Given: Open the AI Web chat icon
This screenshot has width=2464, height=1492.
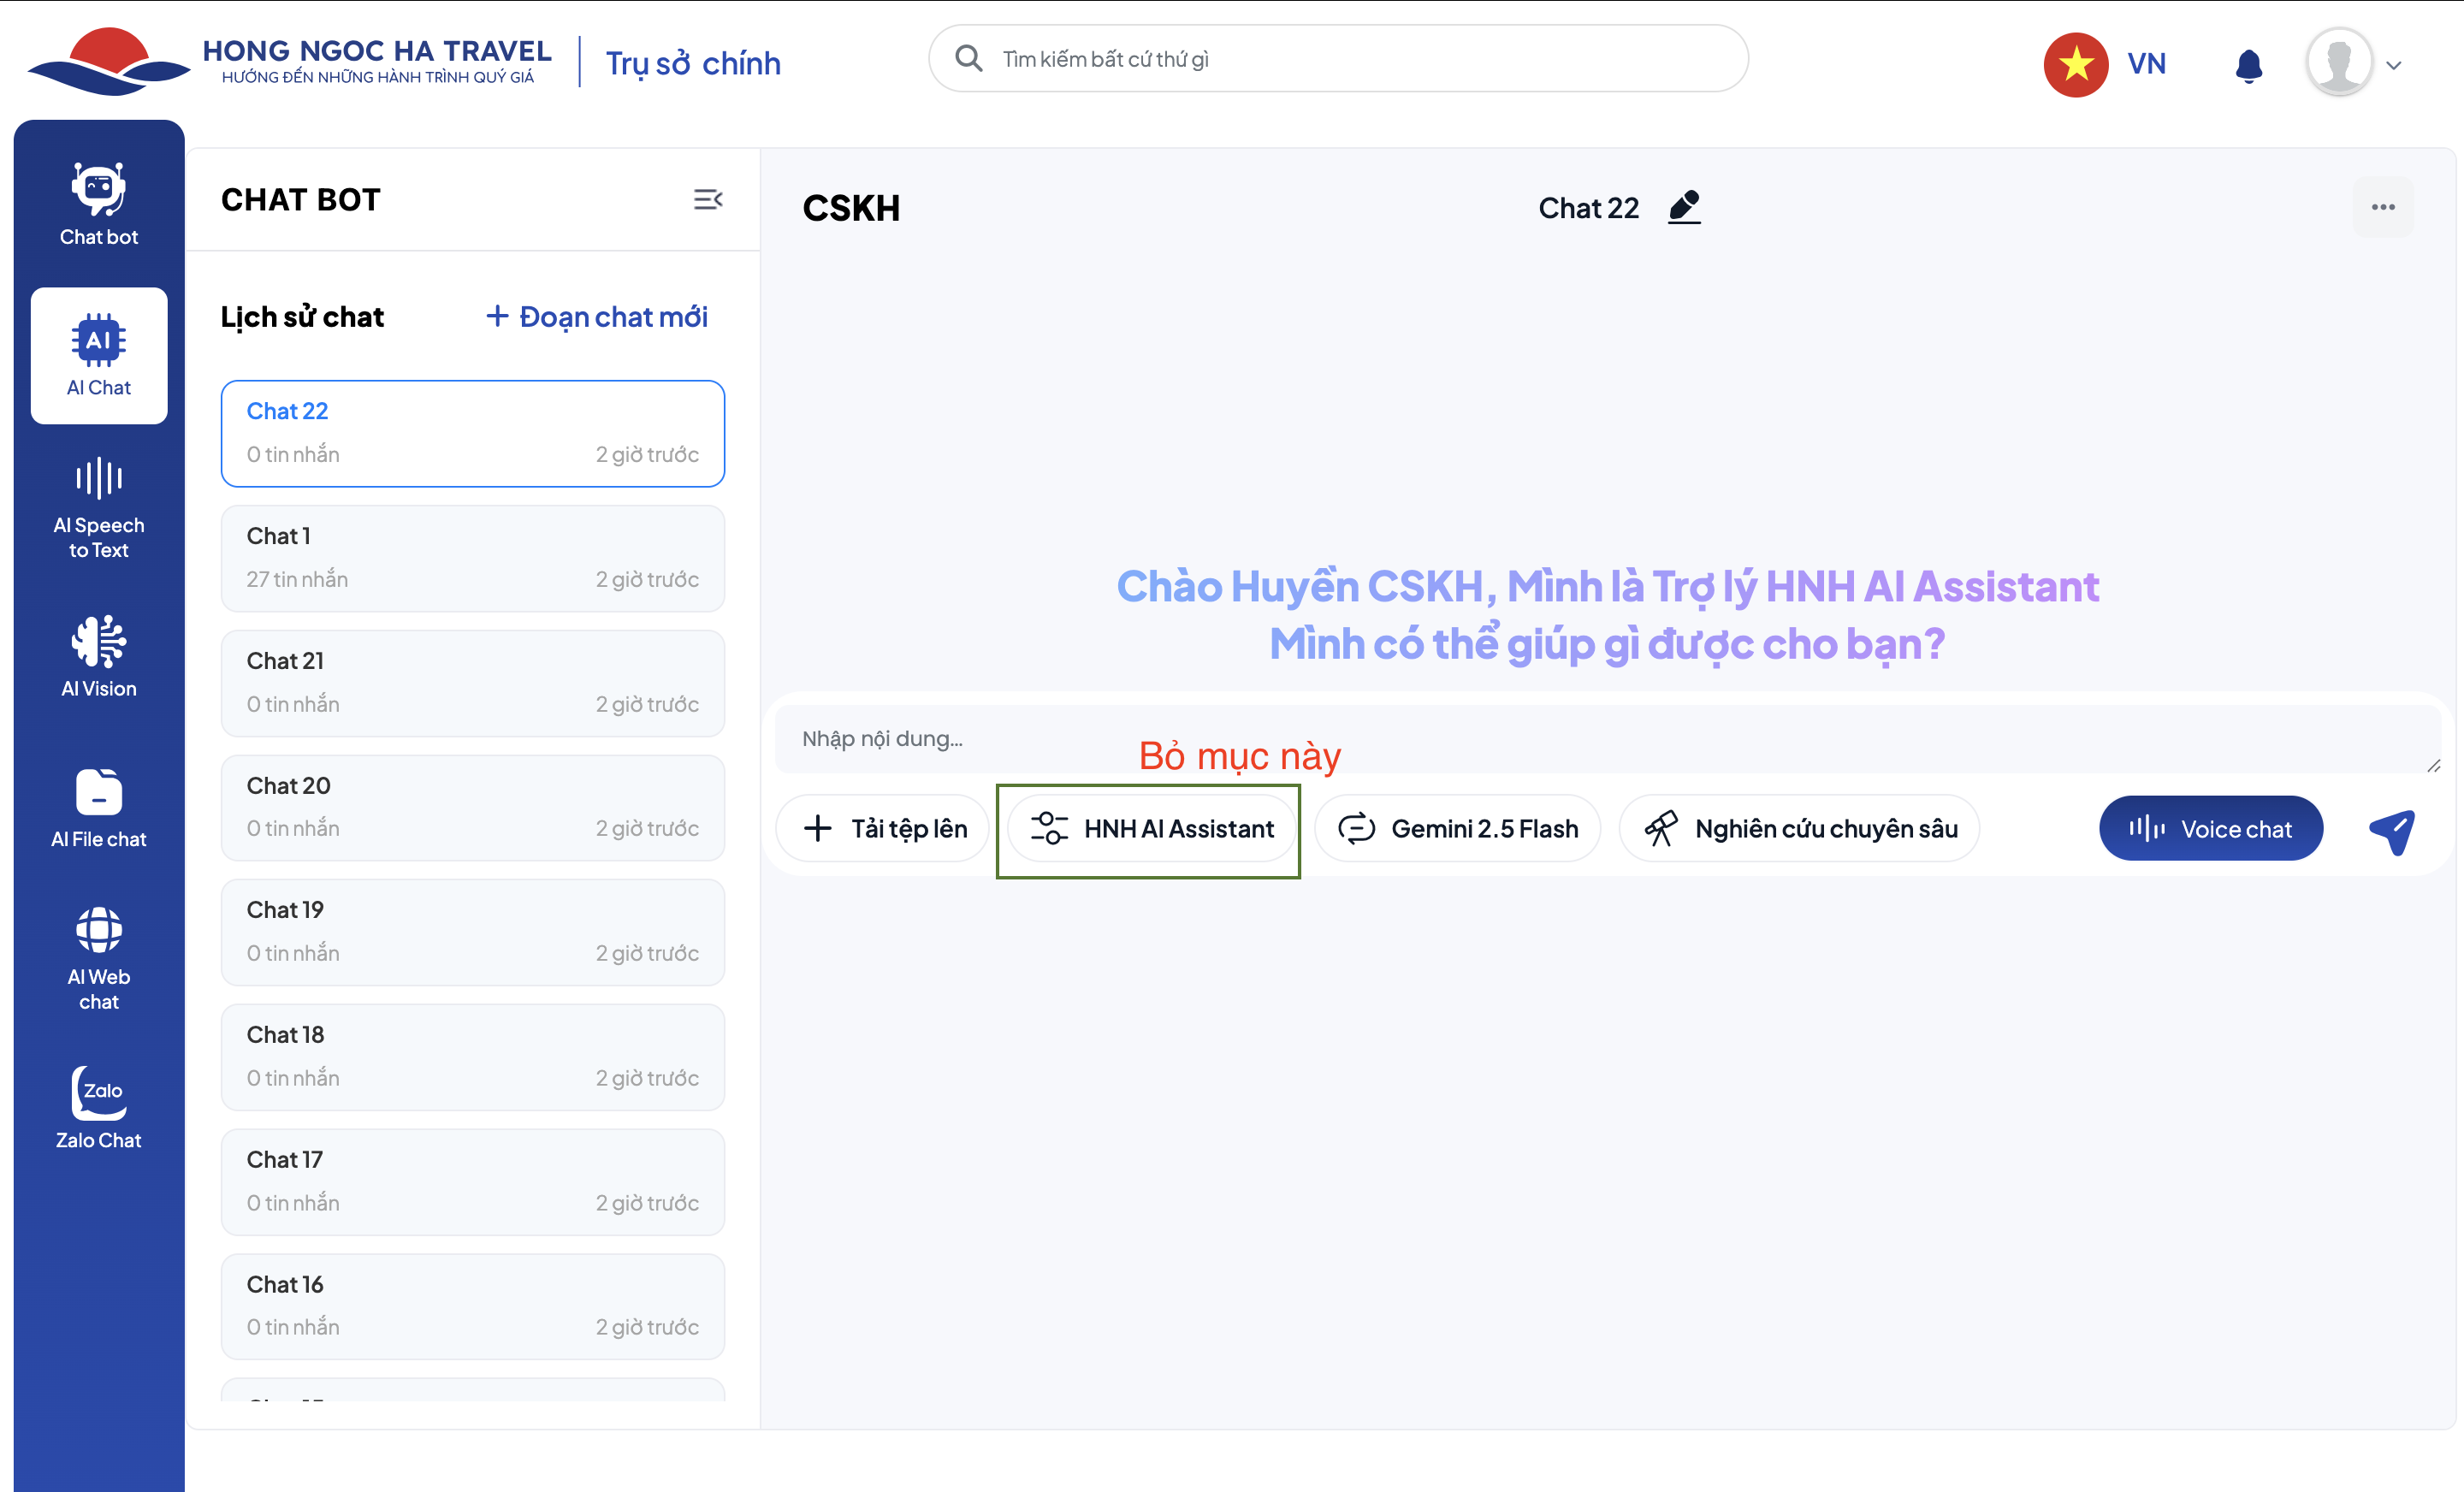Looking at the screenshot, I should click(98, 957).
